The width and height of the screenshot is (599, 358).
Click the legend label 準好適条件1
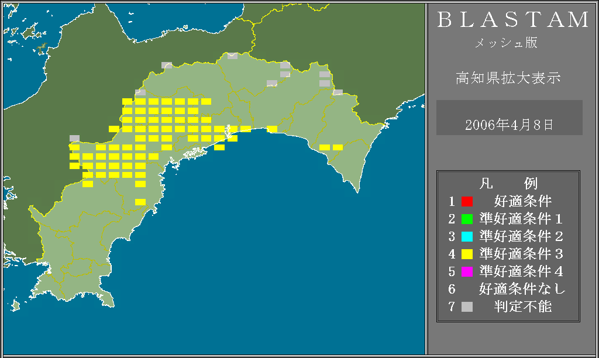click(521, 219)
